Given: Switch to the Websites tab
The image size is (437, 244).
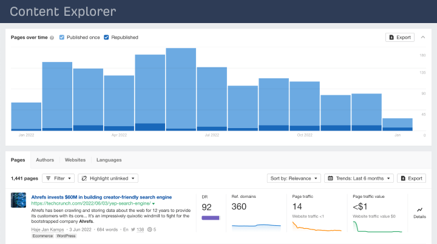Looking at the screenshot, I should click(x=75, y=160).
